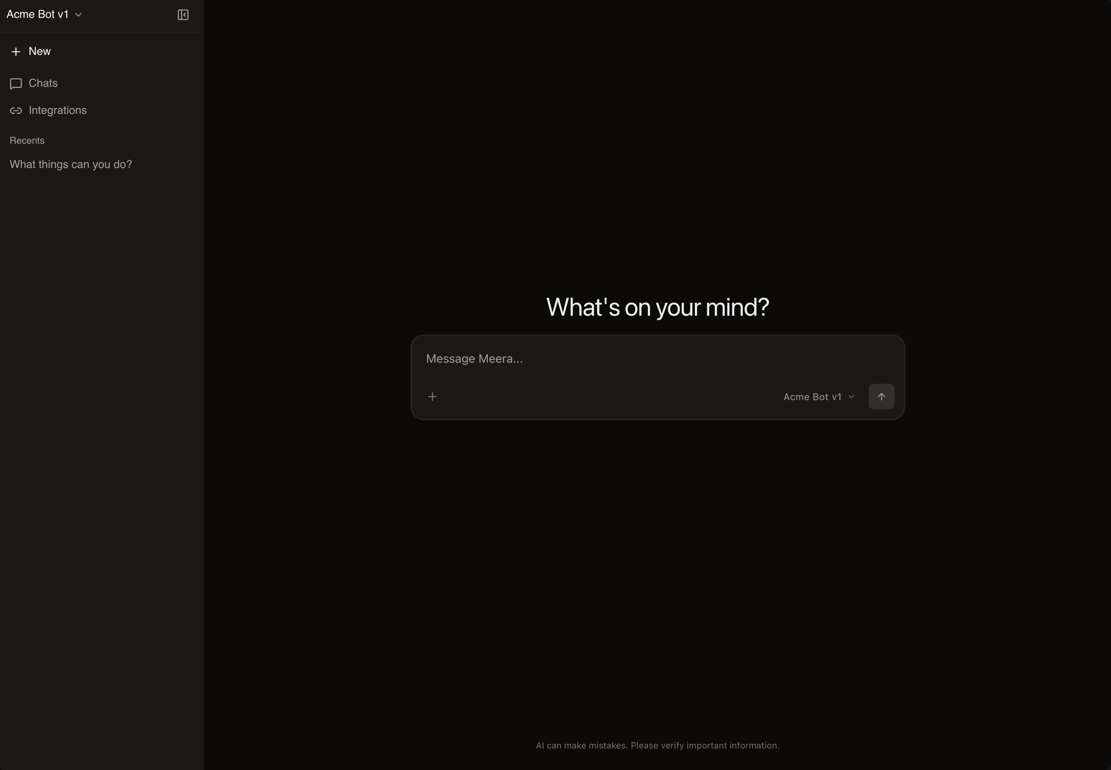Click the "Acme Bot v1" text in composer

click(812, 397)
